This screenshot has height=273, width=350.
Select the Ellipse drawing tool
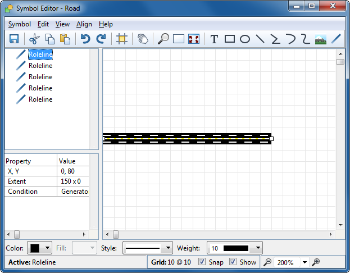point(245,39)
